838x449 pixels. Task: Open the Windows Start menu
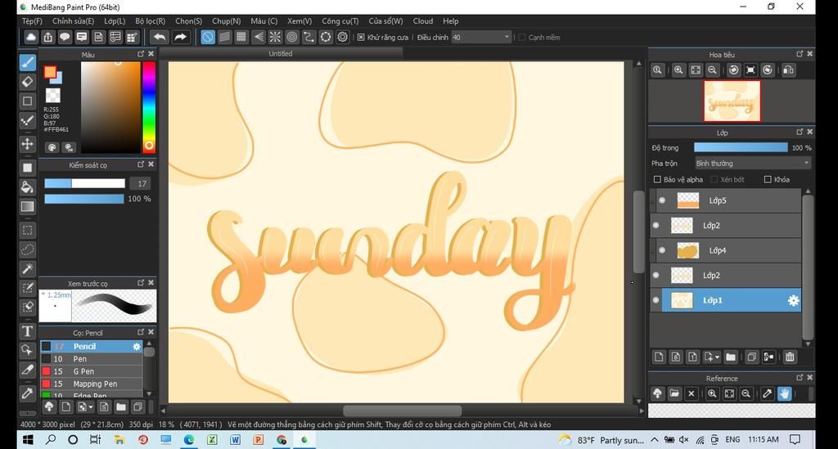pyautogui.click(x=27, y=439)
